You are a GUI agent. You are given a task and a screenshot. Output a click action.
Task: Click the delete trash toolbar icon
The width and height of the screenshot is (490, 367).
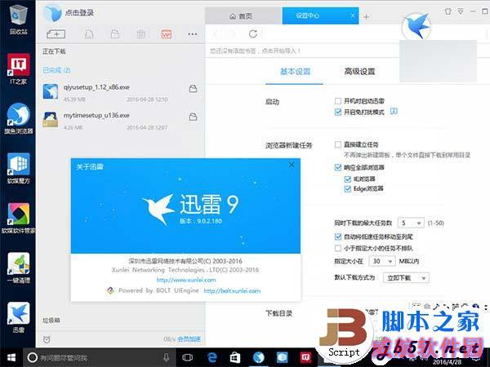(x=140, y=34)
